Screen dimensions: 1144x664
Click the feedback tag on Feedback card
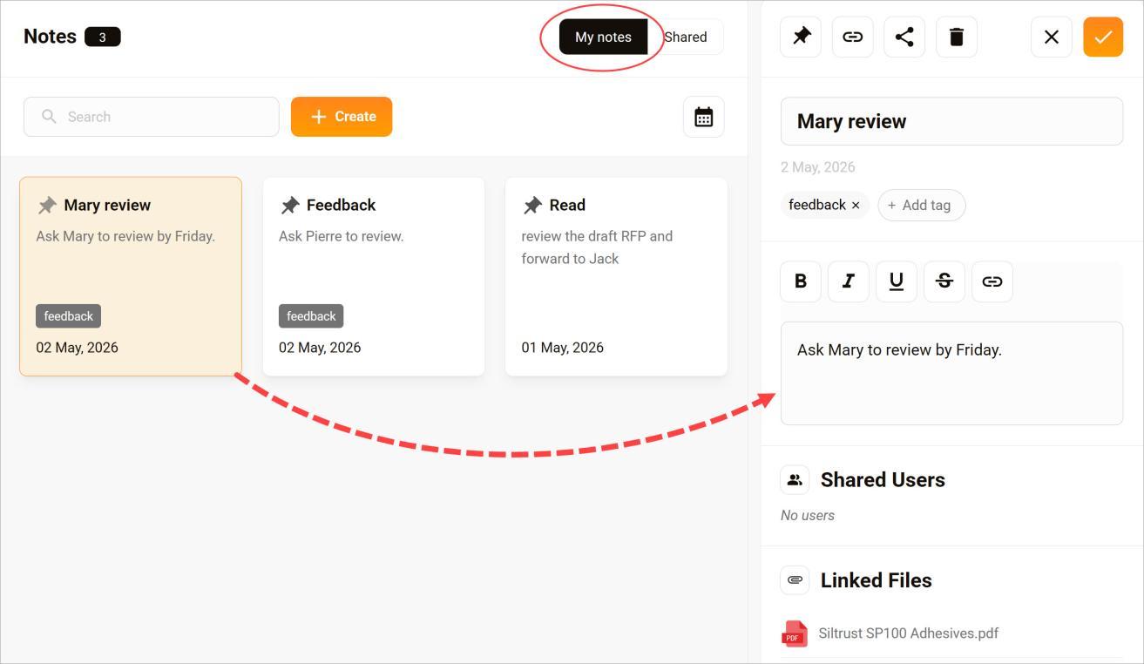[x=311, y=316]
